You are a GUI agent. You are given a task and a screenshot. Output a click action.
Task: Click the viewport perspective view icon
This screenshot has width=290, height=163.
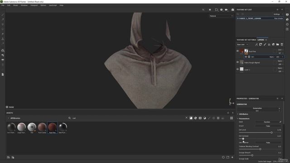tap(217, 10)
